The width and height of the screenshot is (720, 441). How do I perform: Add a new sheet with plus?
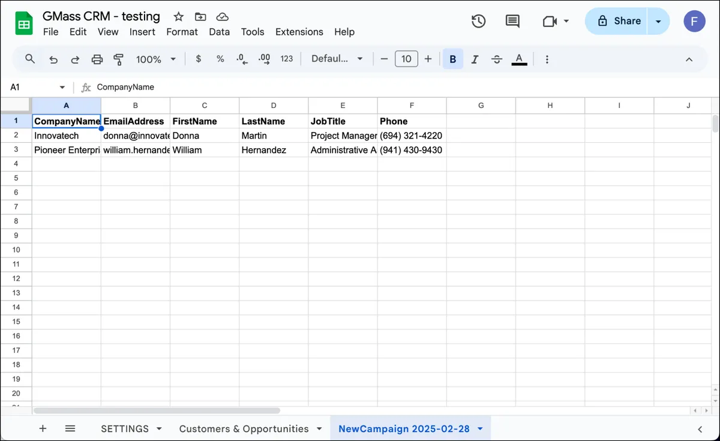[43, 428]
